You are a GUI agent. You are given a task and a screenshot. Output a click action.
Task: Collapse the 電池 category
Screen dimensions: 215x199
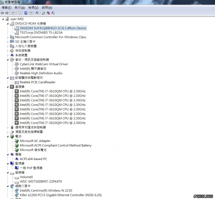8,136
